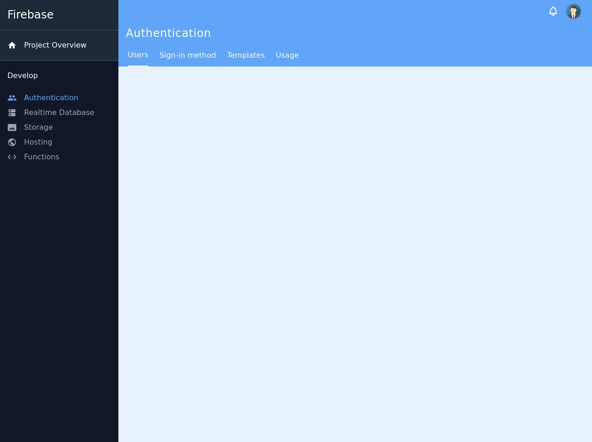This screenshot has height=442, width=592.
Task: Go to the Hosting text link
Action: [38, 142]
